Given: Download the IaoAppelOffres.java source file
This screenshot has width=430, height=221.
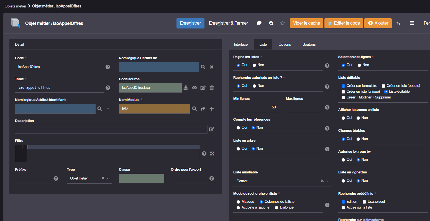Looking at the screenshot, I should point(186,88).
